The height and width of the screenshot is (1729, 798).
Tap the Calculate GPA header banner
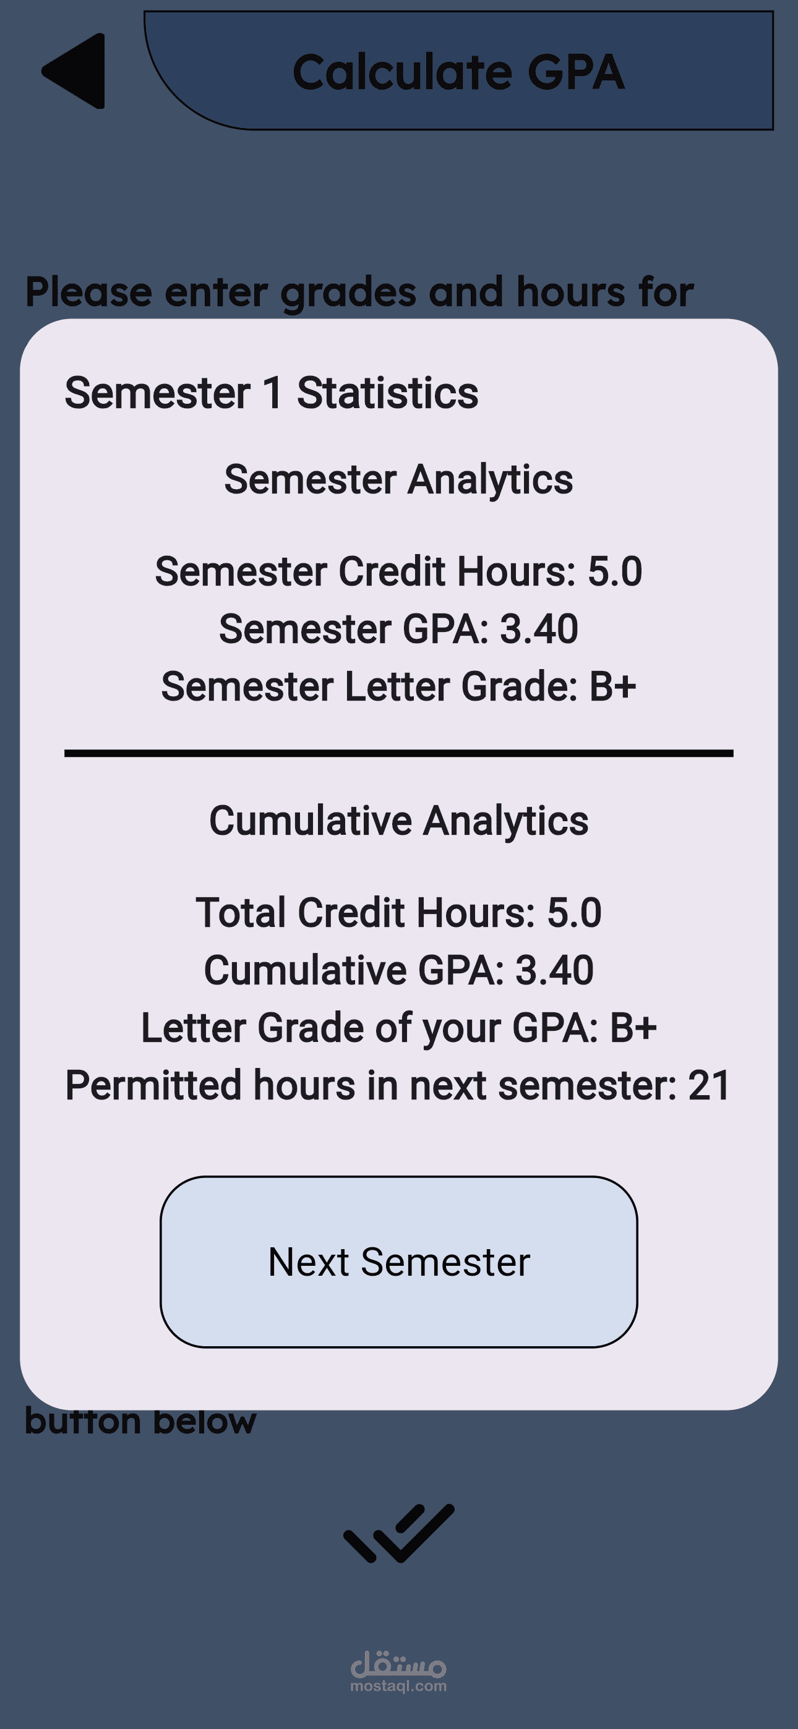point(459,71)
